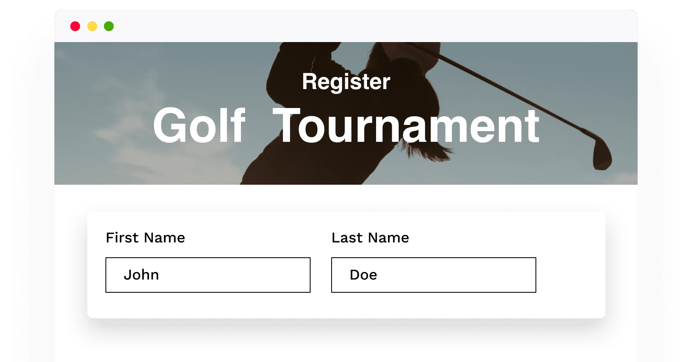692x362 pixels.
Task: Click the word Golf in the title
Action: click(x=199, y=125)
